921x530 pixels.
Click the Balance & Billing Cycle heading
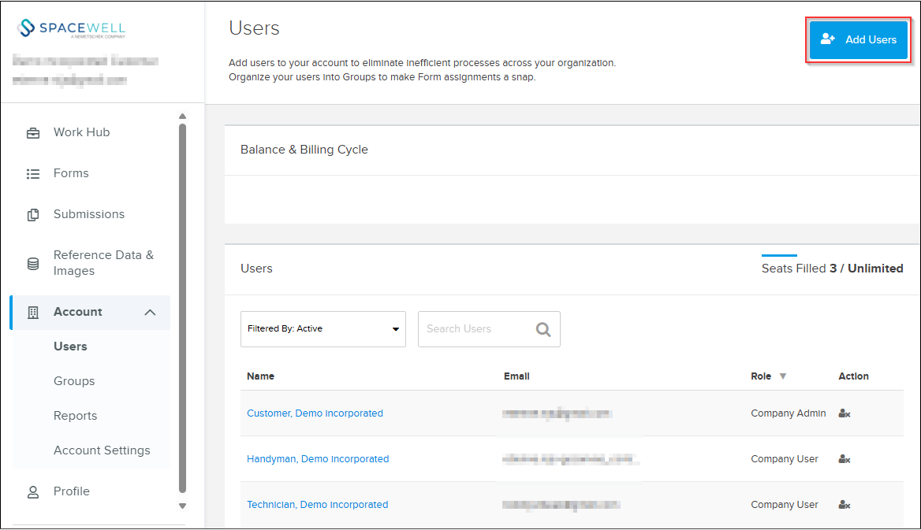coord(304,150)
